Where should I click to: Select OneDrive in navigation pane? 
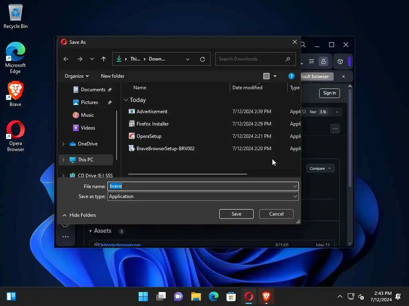click(87, 143)
